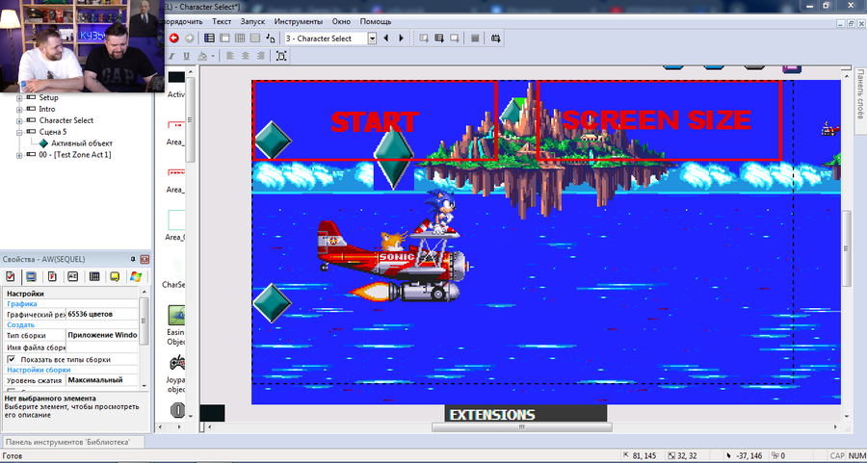Click the Run Application icon
This screenshot has width=867, height=463.
(x=439, y=39)
